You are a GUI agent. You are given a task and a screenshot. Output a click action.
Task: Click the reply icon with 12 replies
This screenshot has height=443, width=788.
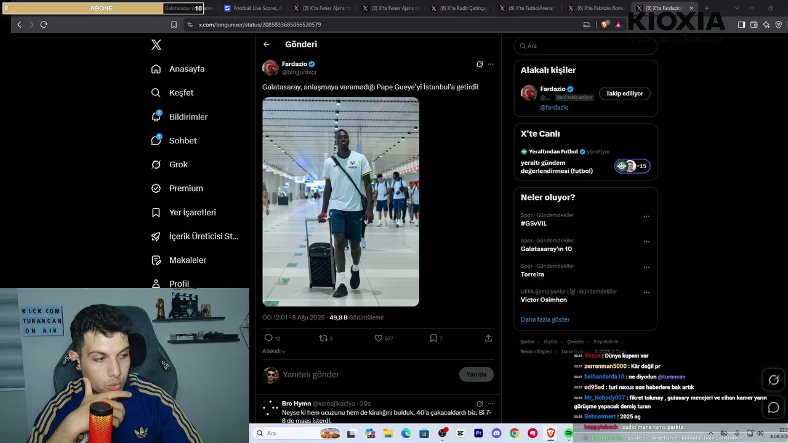coord(268,338)
